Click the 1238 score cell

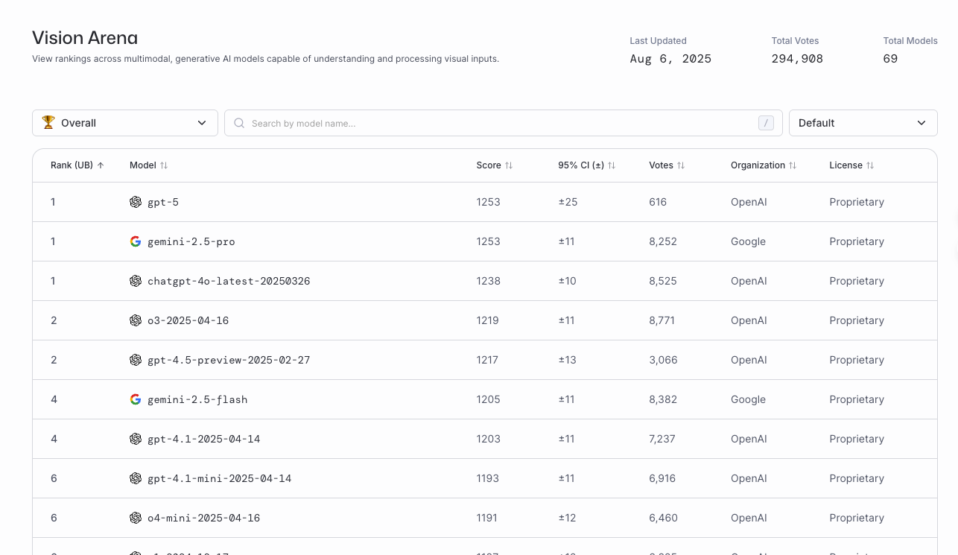[489, 281]
